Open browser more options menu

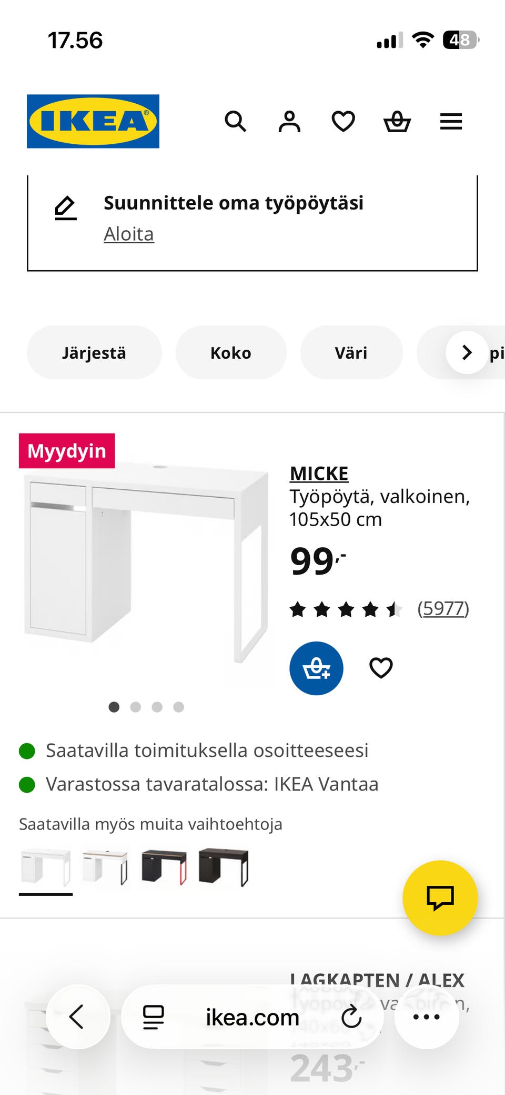[x=426, y=1017]
